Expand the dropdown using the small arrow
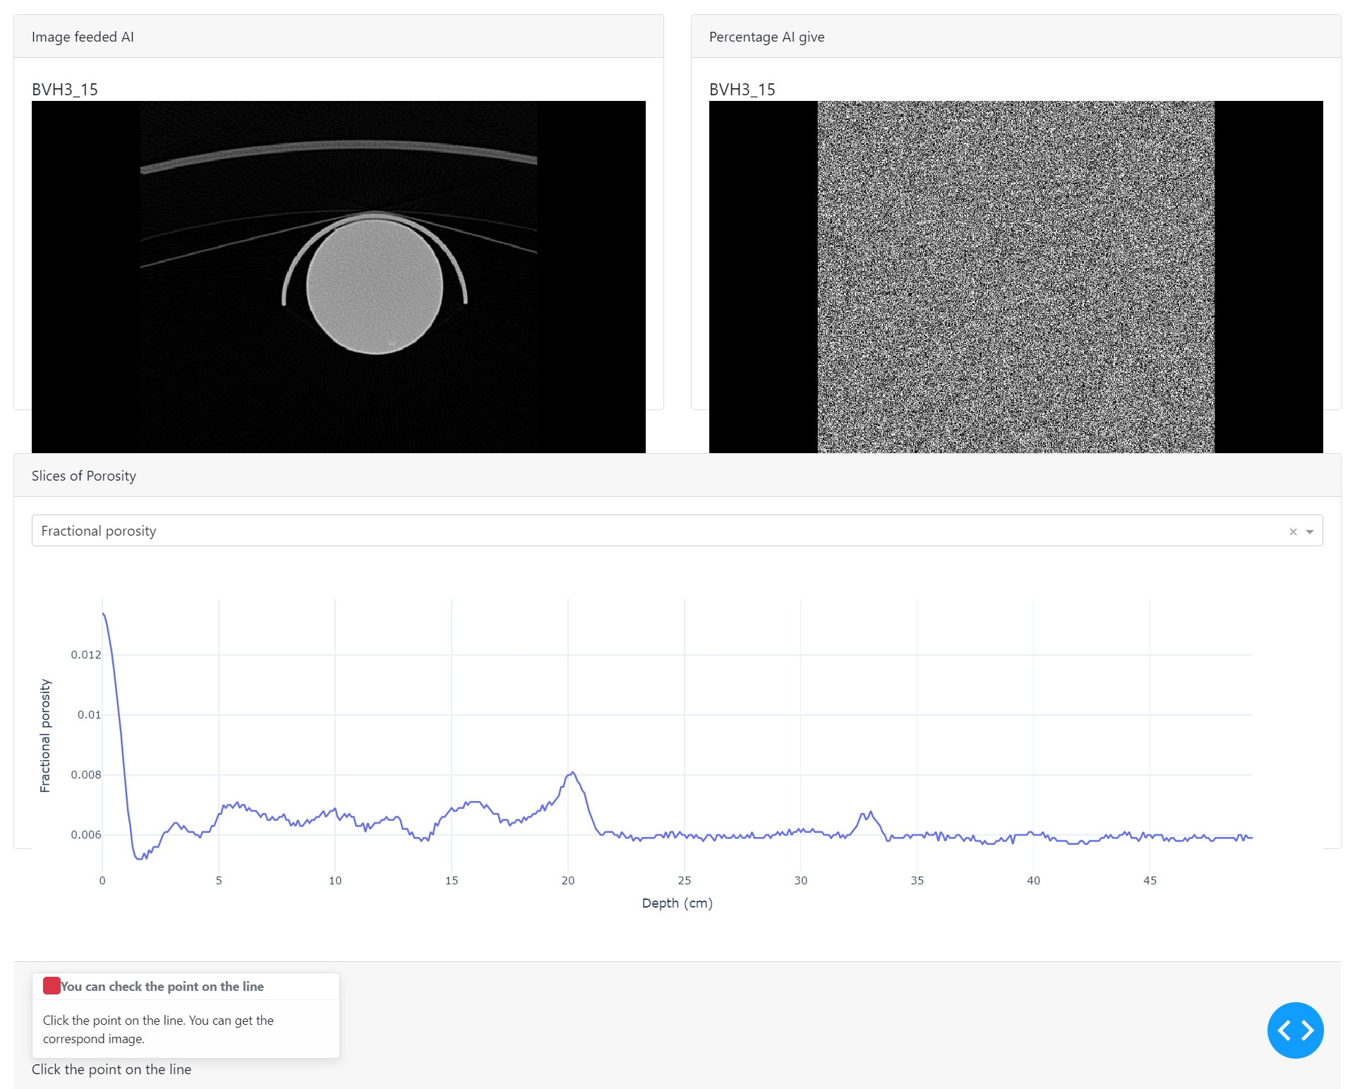Viewport: 1355px width, 1089px height. coord(1310,531)
